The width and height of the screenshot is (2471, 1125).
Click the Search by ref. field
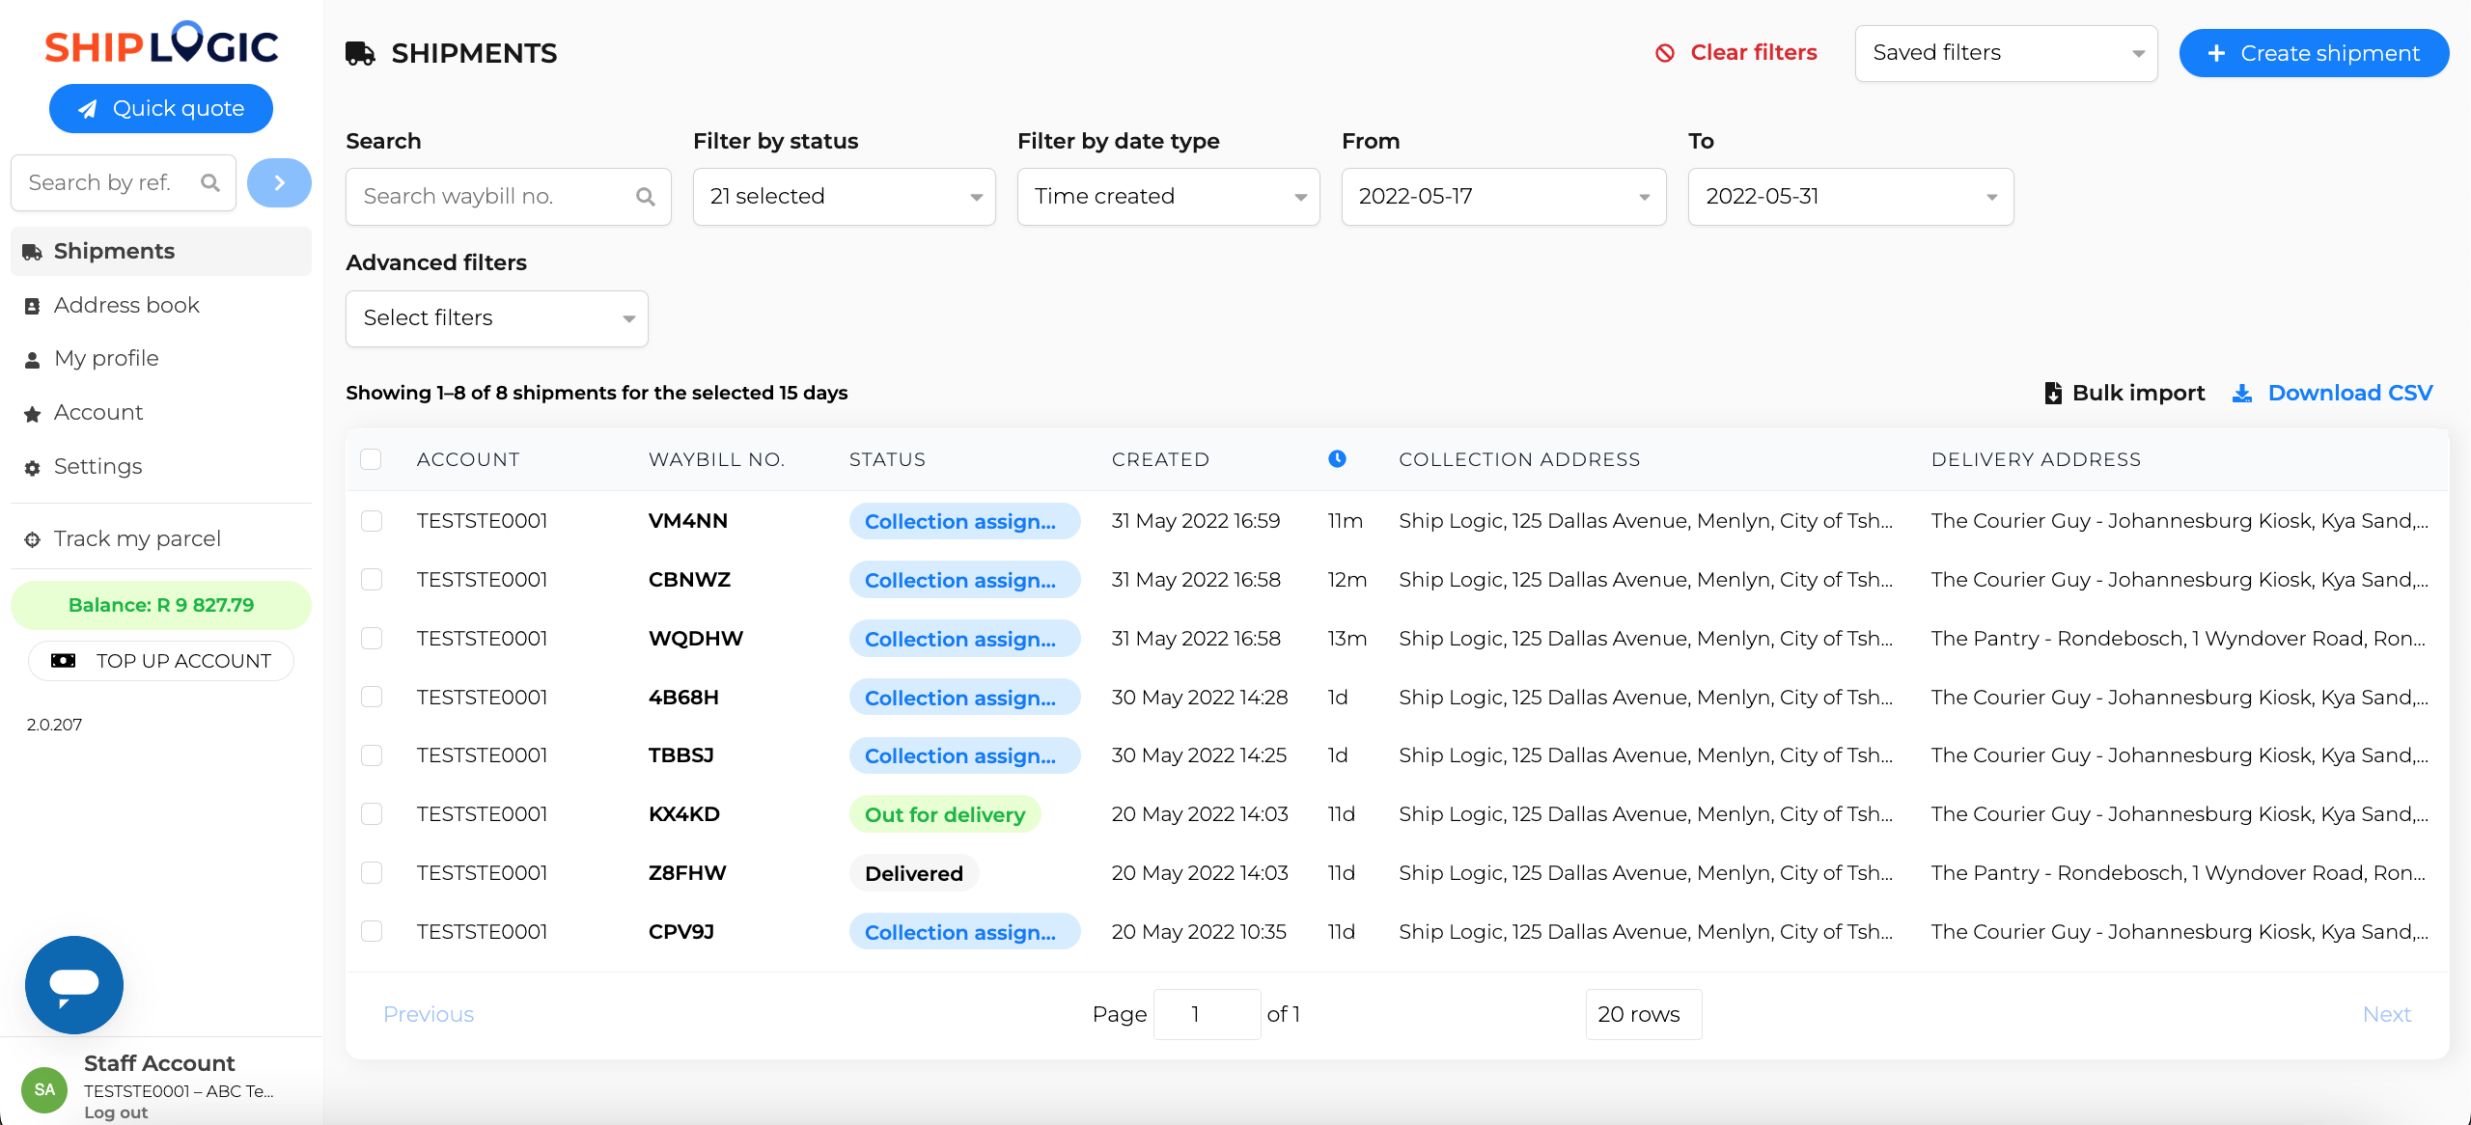[124, 182]
